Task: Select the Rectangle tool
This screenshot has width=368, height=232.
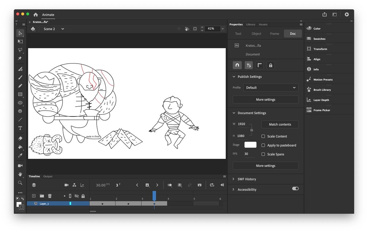Action: (20, 94)
